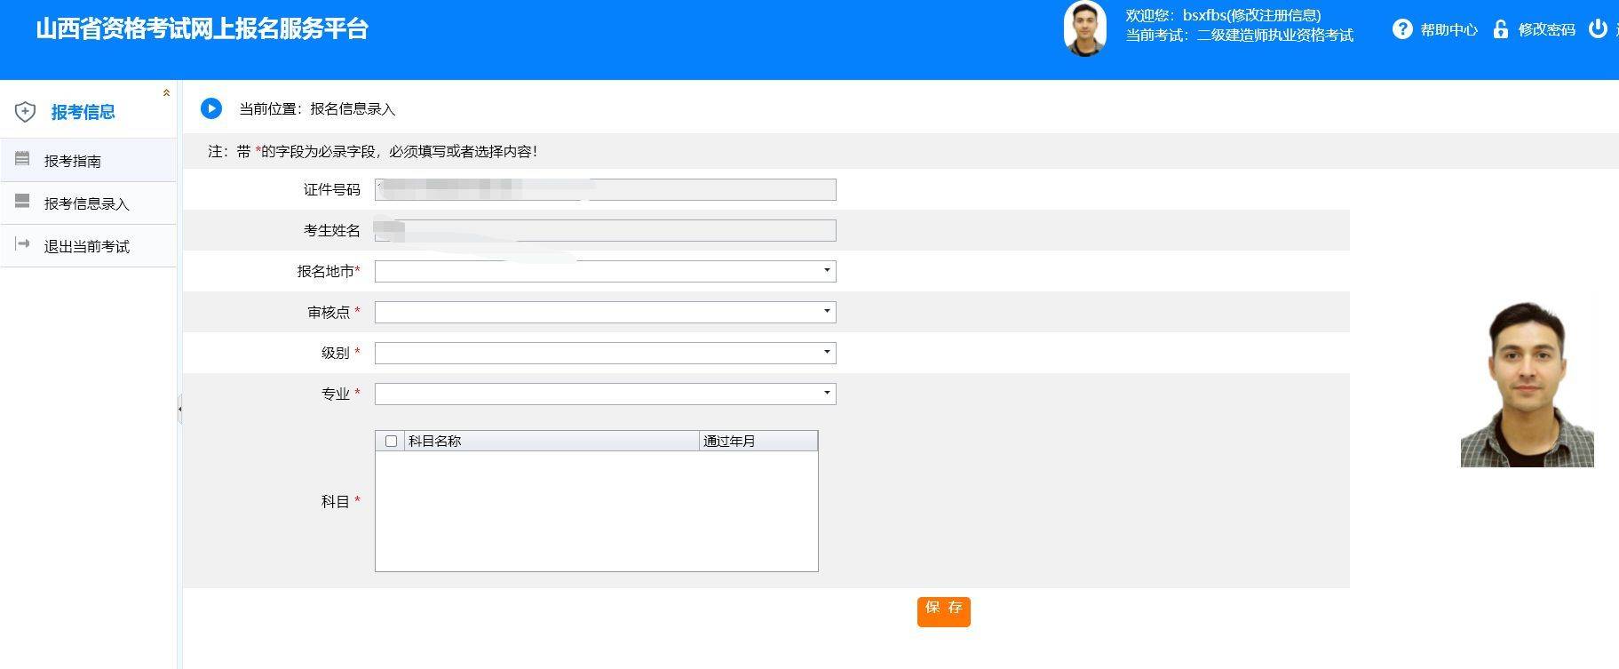Click the 报考指南 sidebar icon
The image size is (1619, 669).
[x=23, y=159]
